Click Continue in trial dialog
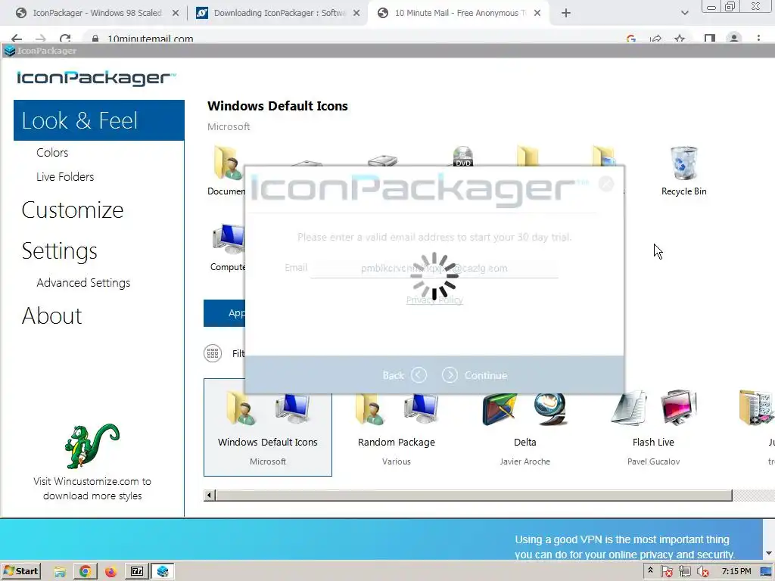 tap(475, 375)
